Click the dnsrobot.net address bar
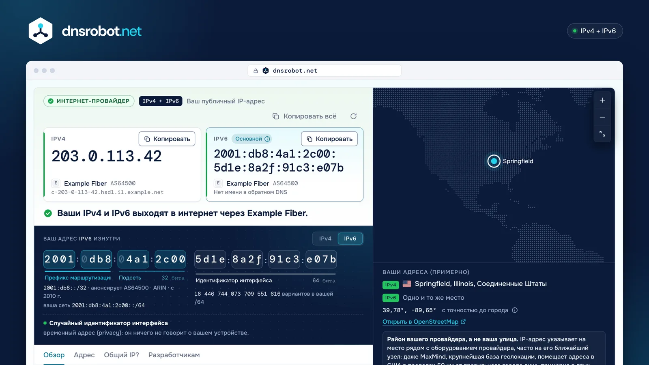Screen dimensions: 649x365 pos(324,71)
